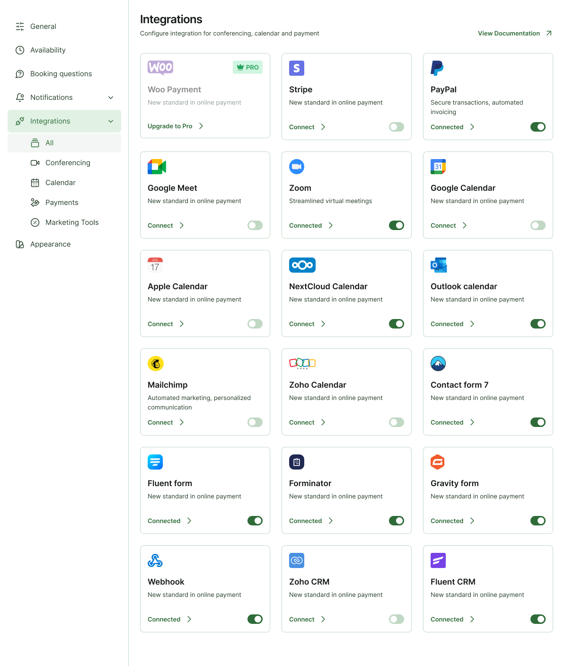565x666 pixels.
Task: Click Connected on the Forminator card
Action: tap(306, 521)
